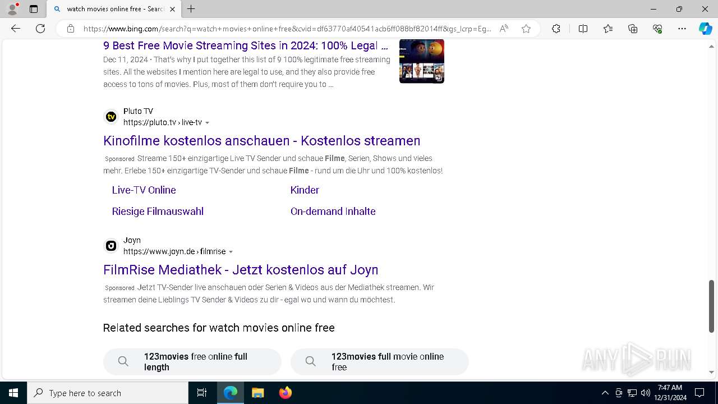Expand the pluto.tv URL dropdown arrow
The height and width of the screenshot is (404, 718).
208,123
